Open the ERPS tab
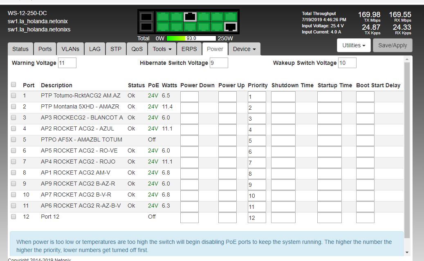This screenshot has width=424, height=261. 189,49
